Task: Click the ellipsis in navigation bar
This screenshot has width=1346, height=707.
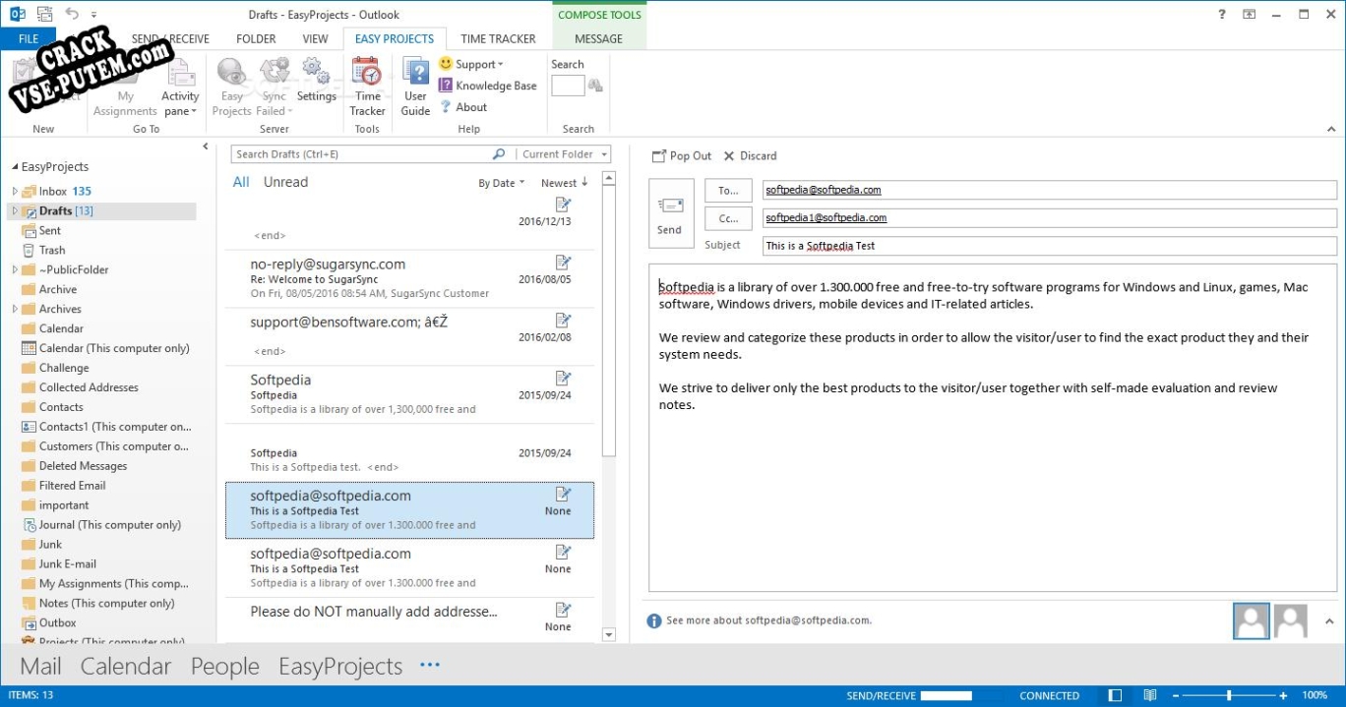Action: 430,665
